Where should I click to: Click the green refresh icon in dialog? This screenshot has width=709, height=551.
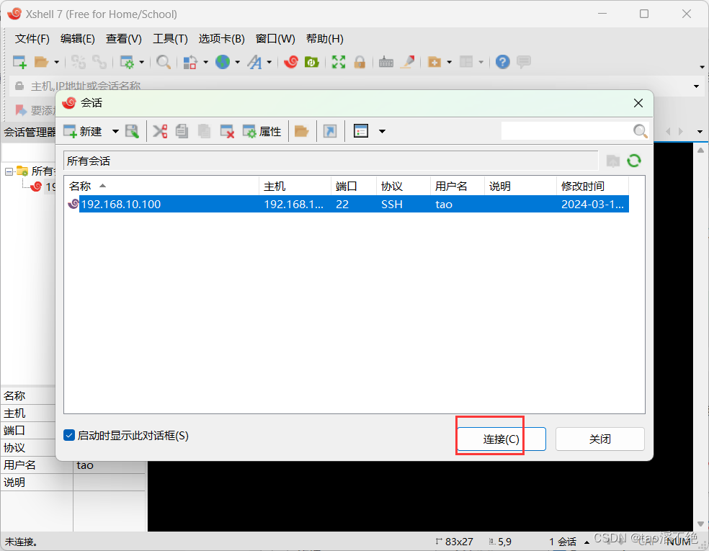[x=634, y=161]
